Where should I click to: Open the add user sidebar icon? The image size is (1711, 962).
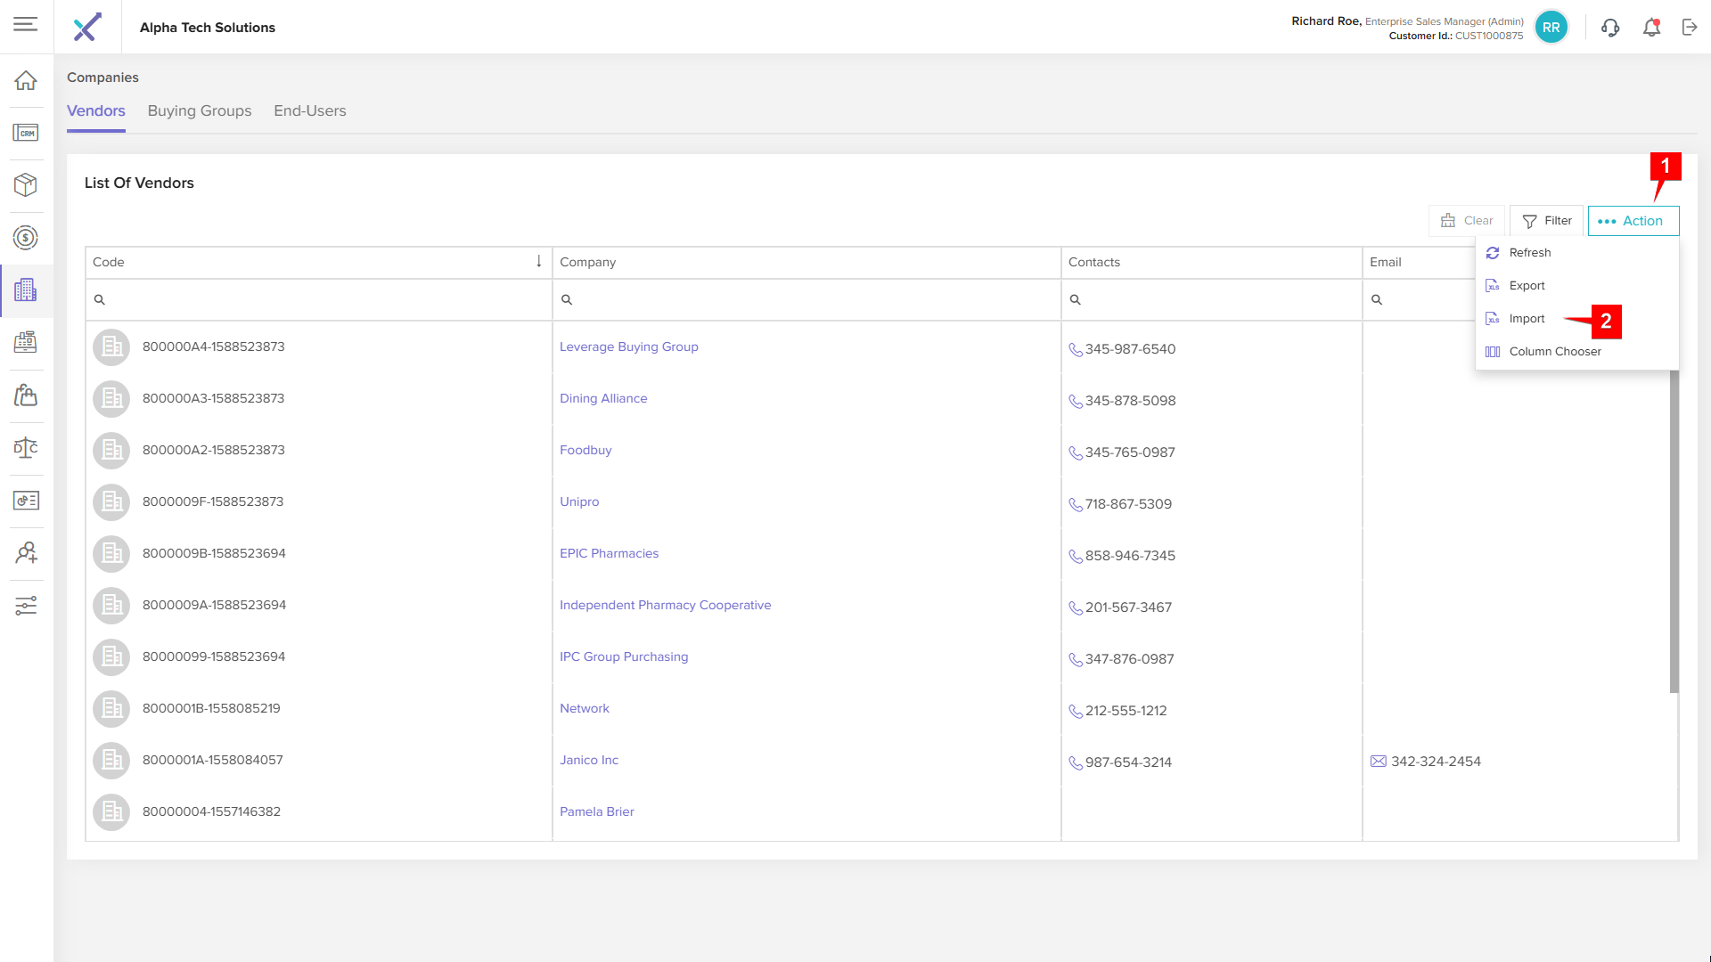[x=26, y=553]
